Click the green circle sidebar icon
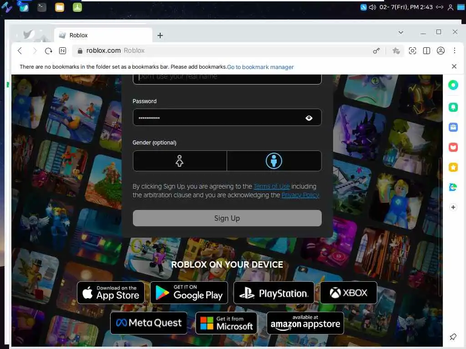 453,85
